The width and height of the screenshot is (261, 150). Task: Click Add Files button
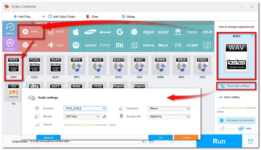pyautogui.click(x=22, y=17)
